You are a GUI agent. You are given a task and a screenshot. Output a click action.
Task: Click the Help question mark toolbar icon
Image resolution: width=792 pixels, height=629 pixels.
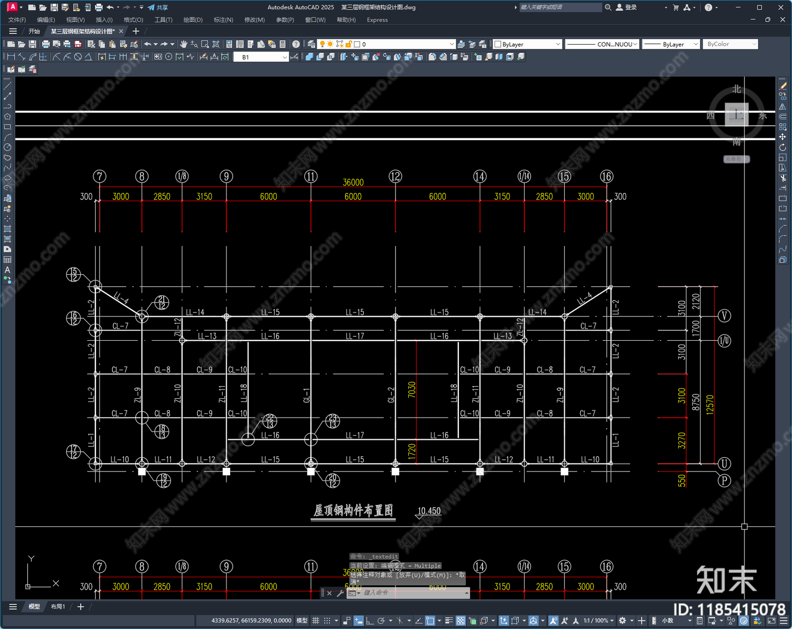(296, 44)
